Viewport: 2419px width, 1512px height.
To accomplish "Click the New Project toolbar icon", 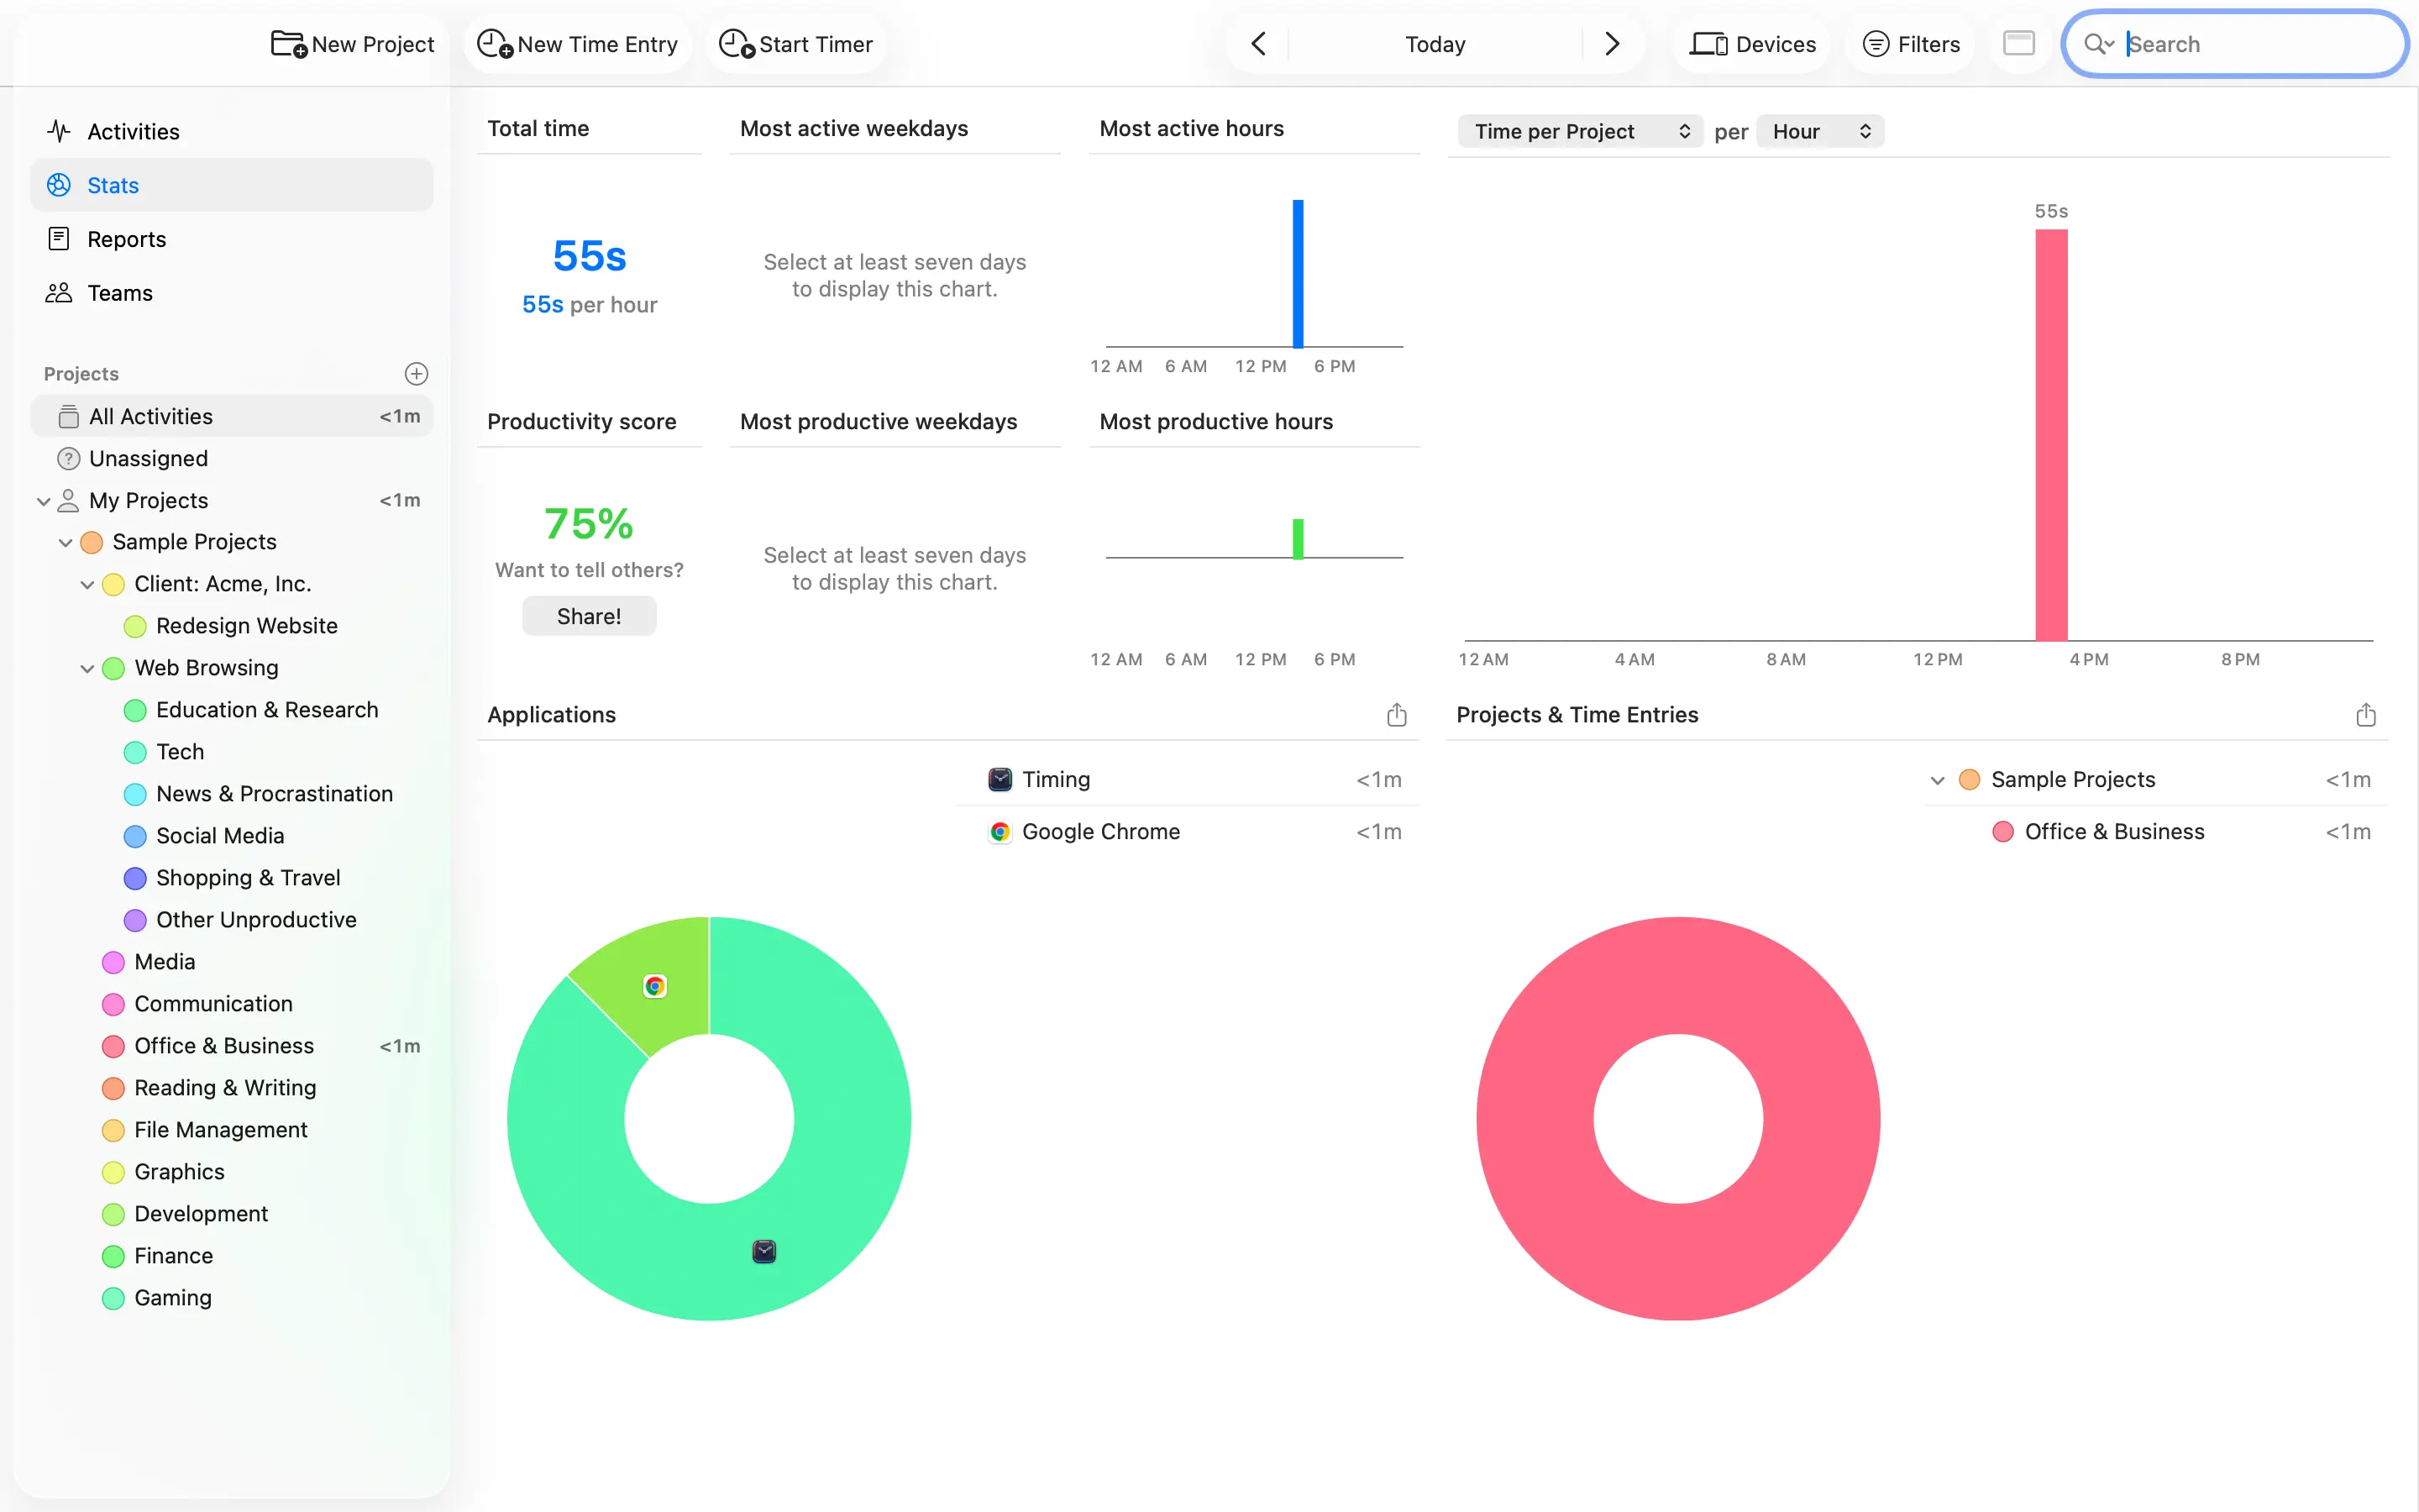I will [289, 44].
